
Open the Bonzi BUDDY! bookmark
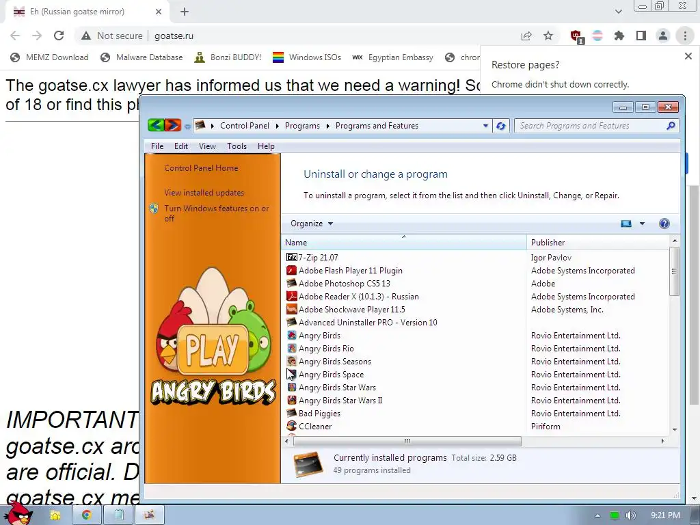pos(228,57)
